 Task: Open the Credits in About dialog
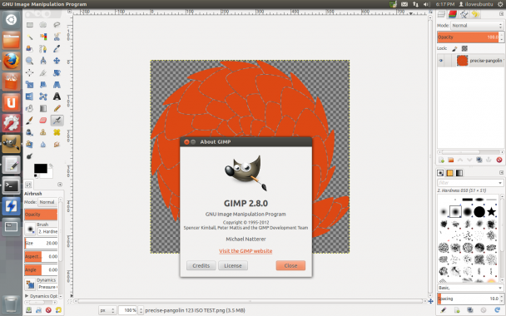(x=201, y=266)
